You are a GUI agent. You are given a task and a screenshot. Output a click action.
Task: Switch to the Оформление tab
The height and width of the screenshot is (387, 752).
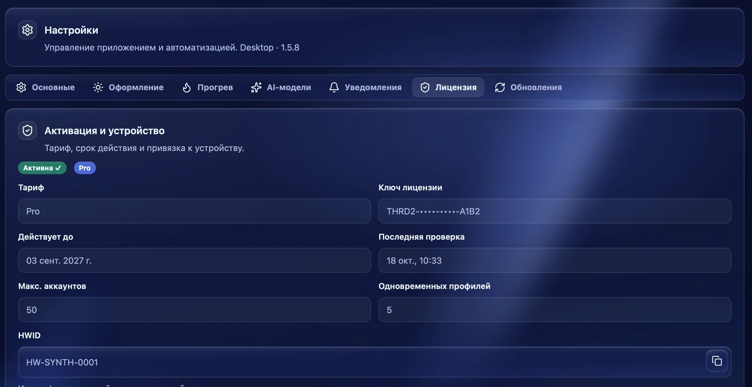tap(128, 87)
